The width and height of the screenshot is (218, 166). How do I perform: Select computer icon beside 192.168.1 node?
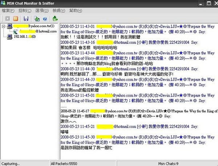pyautogui.click(x=9, y=37)
